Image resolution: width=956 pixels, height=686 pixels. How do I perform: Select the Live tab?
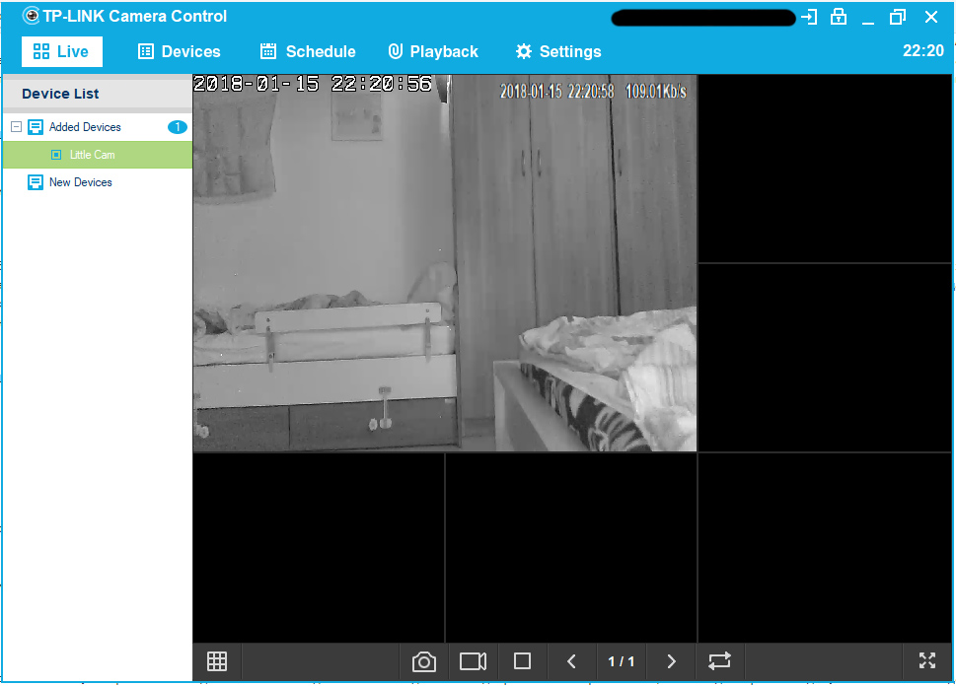pyautogui.click(x=61, y=51)
